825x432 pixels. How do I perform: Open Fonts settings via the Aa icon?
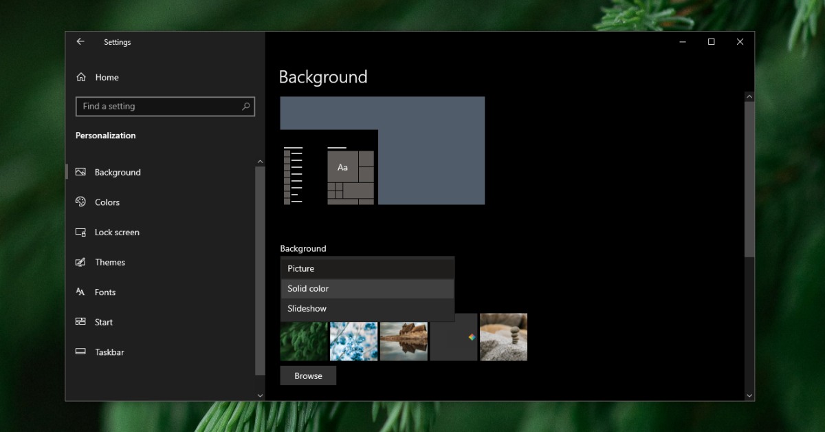tap(80, 292)
